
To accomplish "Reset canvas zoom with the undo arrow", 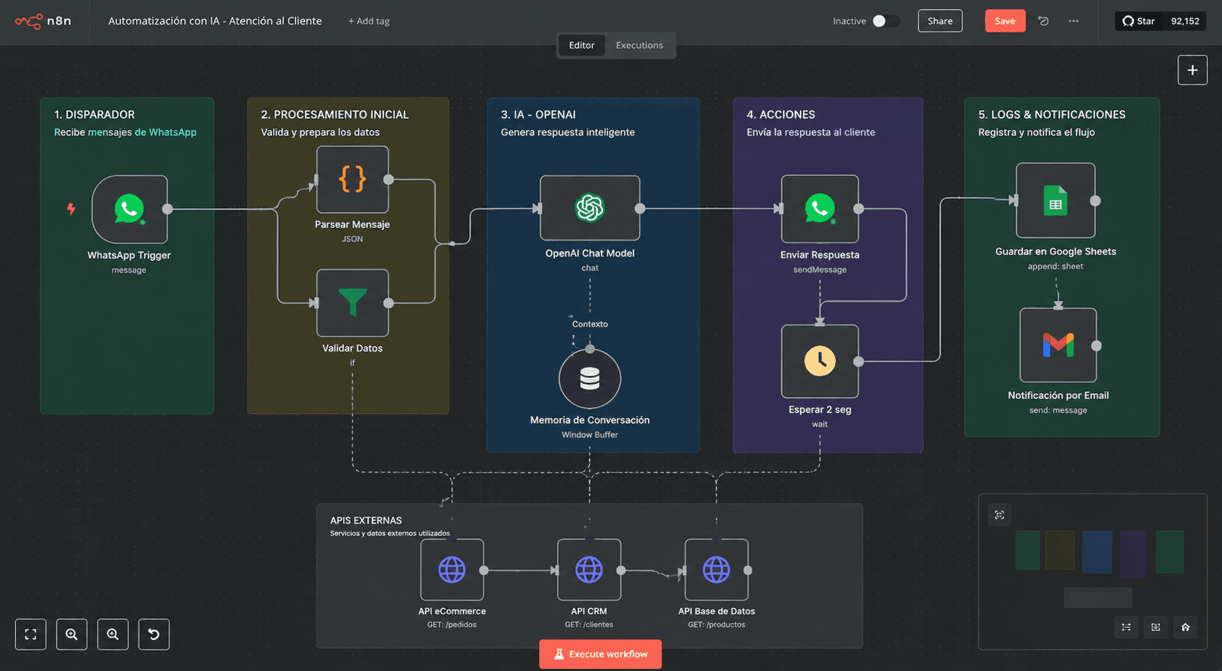I will [154, 634].
